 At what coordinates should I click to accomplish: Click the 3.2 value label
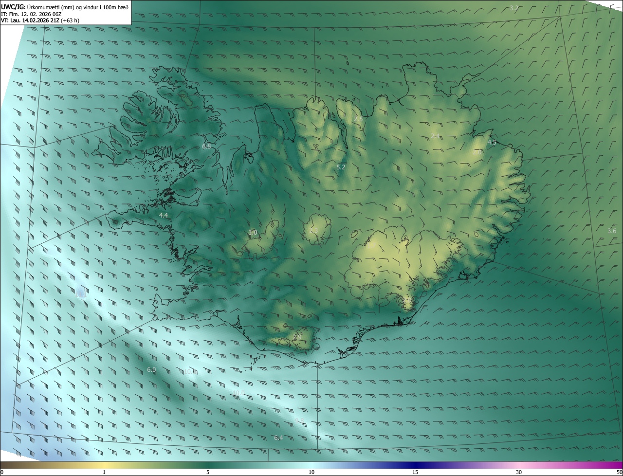(514, 8)
